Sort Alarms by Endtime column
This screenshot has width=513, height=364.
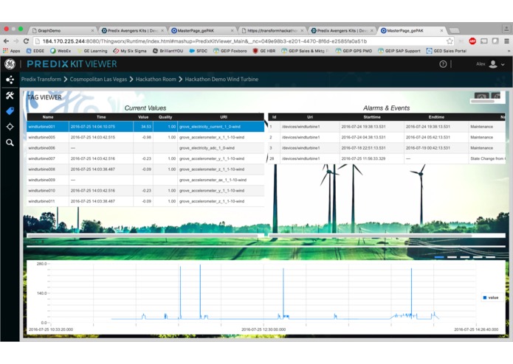pos(436,117)
